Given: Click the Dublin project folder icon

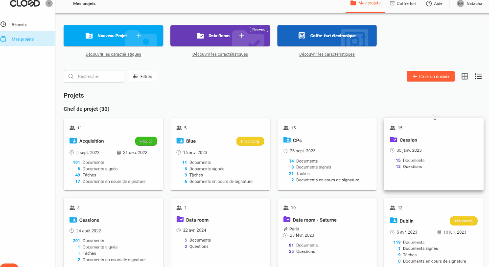Looking at the screenshot, I should coord(394,221).
